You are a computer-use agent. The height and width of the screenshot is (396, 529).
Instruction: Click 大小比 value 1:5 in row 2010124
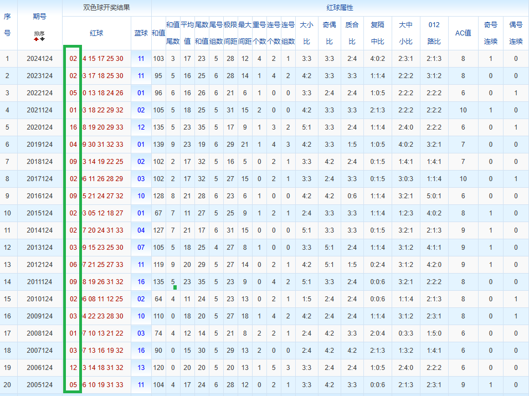tap(307, 300)
